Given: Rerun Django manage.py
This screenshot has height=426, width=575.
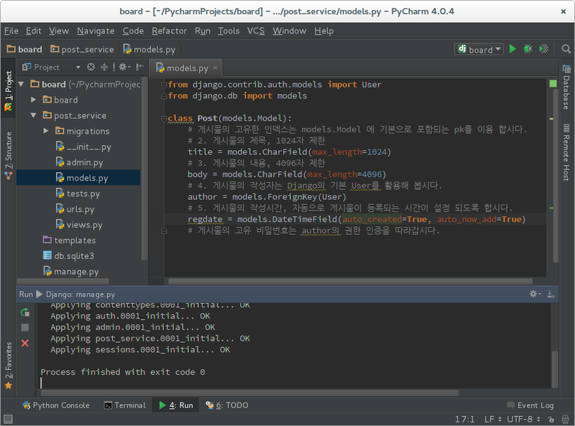Looking at the screenshot, I should pos(25,313).
